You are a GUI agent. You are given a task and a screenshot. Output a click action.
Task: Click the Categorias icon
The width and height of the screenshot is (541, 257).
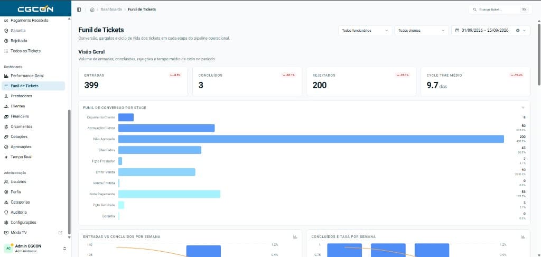[6, 202]
